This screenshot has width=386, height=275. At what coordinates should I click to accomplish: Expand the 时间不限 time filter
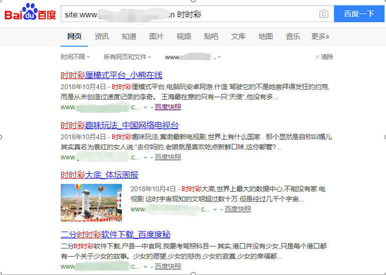tap(75, 57)
